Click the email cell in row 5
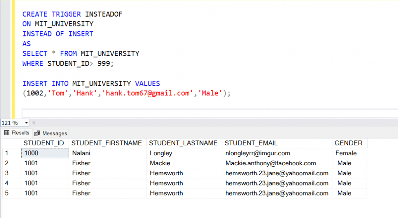The width and height of the screenshot is (398, 218). pos(277,193)
